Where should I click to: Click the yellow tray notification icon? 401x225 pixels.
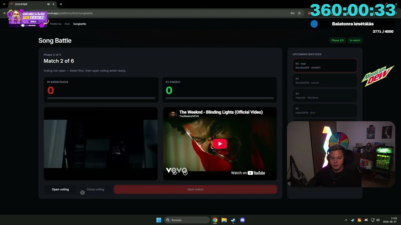(359, 220)
